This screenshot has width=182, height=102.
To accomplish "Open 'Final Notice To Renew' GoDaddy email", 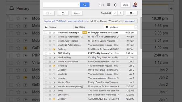I will pyautogui.click(x=104, y=49).
